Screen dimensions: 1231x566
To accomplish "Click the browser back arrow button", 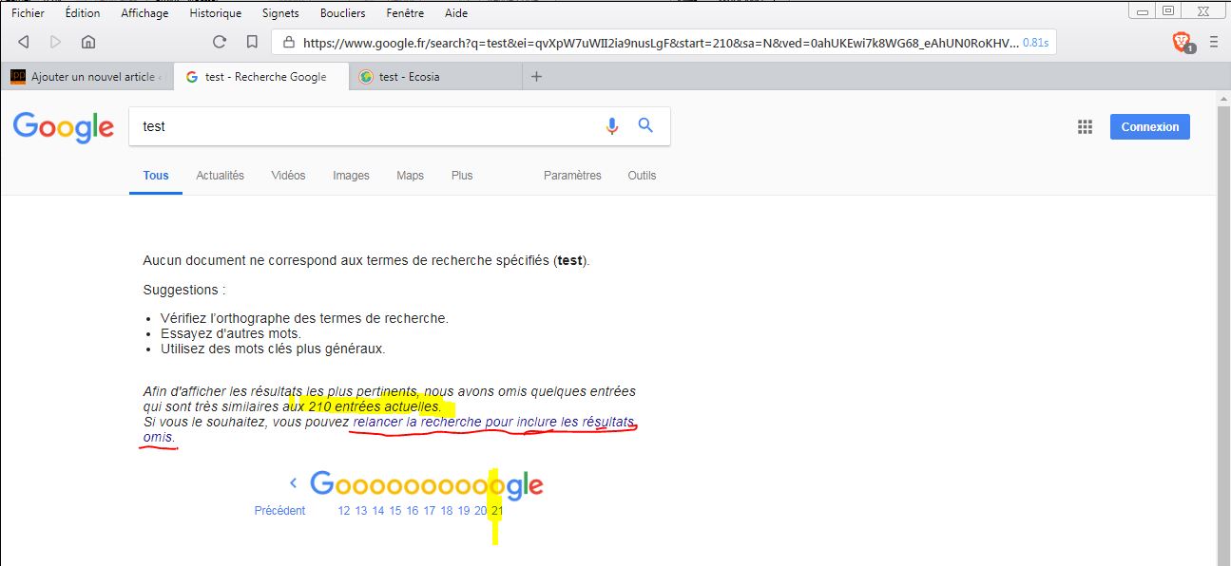I will tap(24, 42).
